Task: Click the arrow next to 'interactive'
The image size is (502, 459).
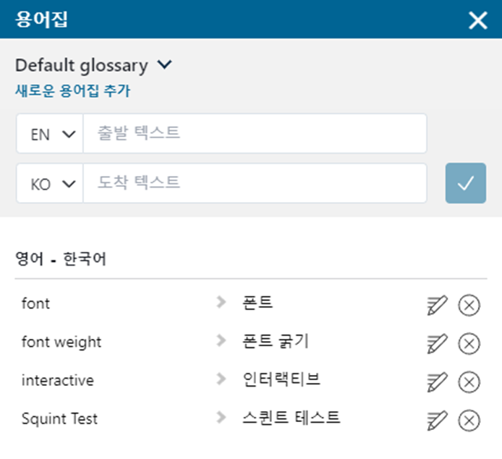Action: click(221, 380)
